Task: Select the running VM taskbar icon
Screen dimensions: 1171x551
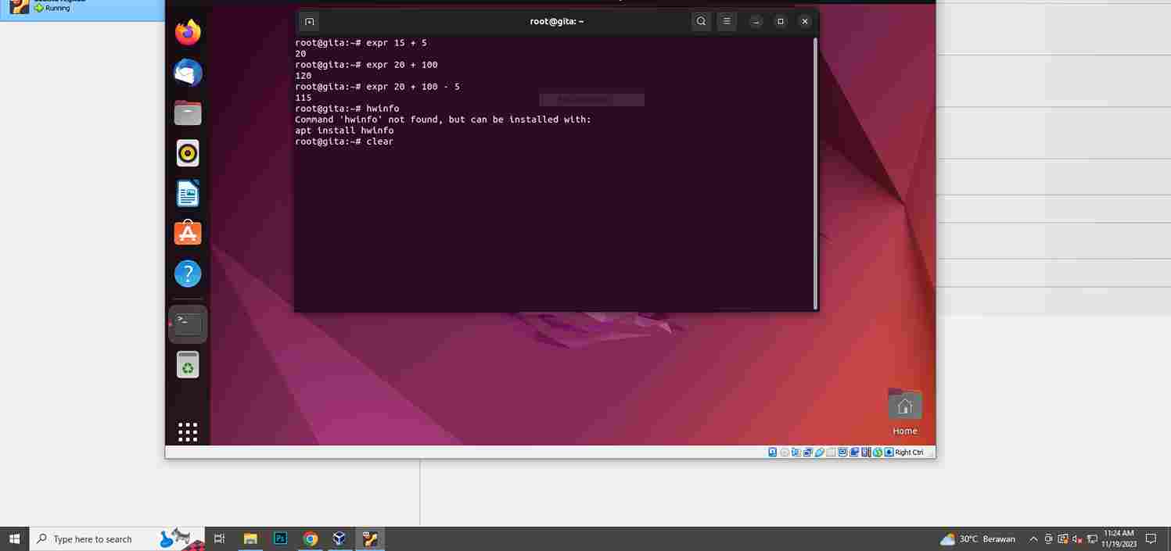Action: (370, 538)
